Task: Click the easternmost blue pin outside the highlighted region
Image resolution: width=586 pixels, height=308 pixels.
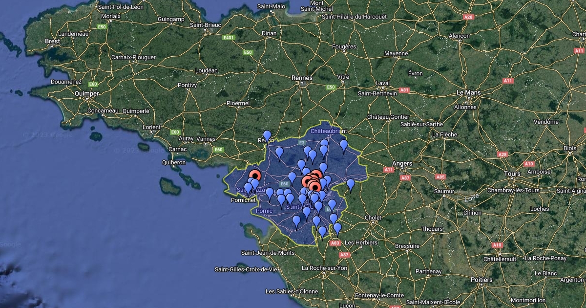Action: pyautogui.click(x=350, y=184)
